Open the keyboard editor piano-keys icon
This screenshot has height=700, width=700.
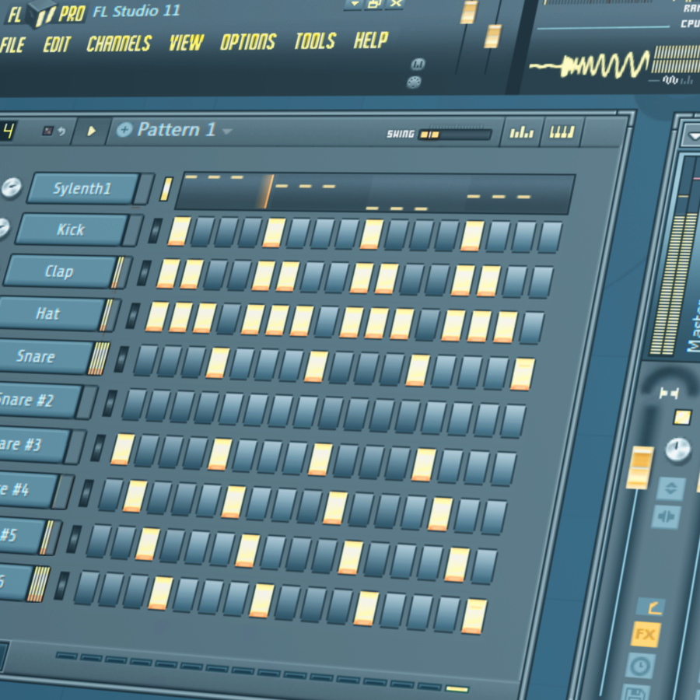[562, 132]
